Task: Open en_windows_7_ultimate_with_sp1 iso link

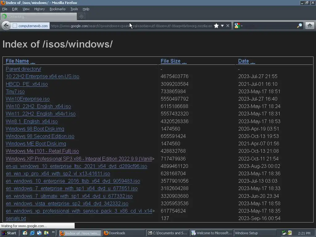Action: 69,196
